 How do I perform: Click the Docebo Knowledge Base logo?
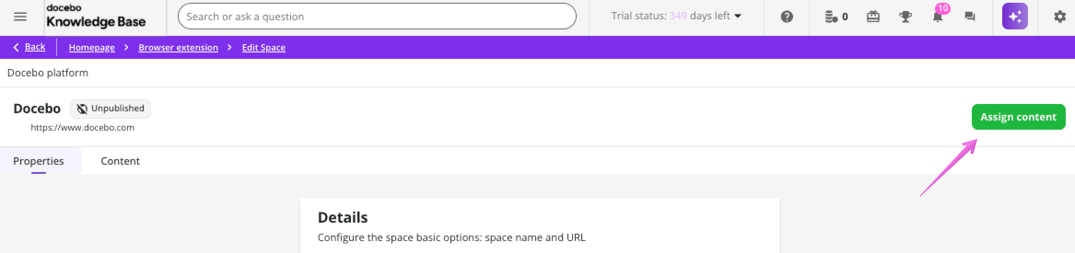[x=96, y=16]
